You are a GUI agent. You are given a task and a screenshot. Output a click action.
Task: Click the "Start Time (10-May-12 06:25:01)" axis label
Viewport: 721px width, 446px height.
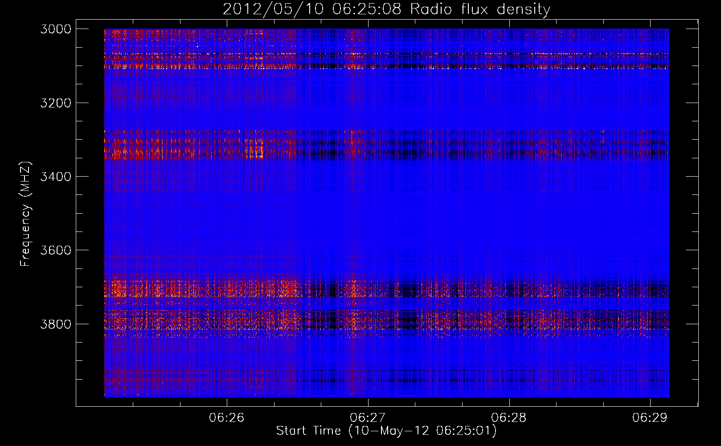386,431
